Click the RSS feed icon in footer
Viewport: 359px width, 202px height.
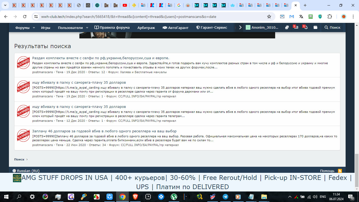pyautogui.click(x=340, y=171)
